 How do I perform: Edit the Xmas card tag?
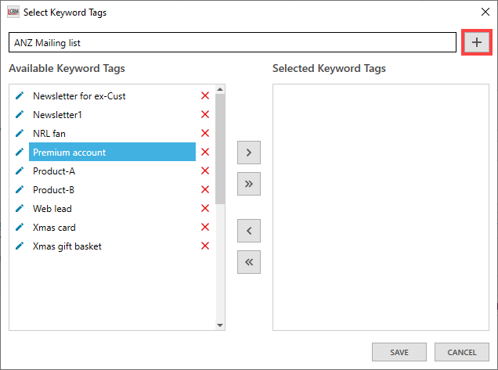pyautogui.click(x=20, y=228)
